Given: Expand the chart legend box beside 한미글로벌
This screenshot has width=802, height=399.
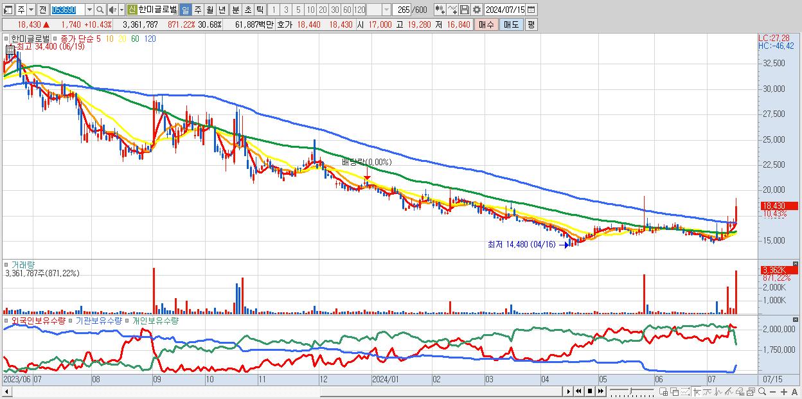Looking at the screenshot, I should coord(7,39).
